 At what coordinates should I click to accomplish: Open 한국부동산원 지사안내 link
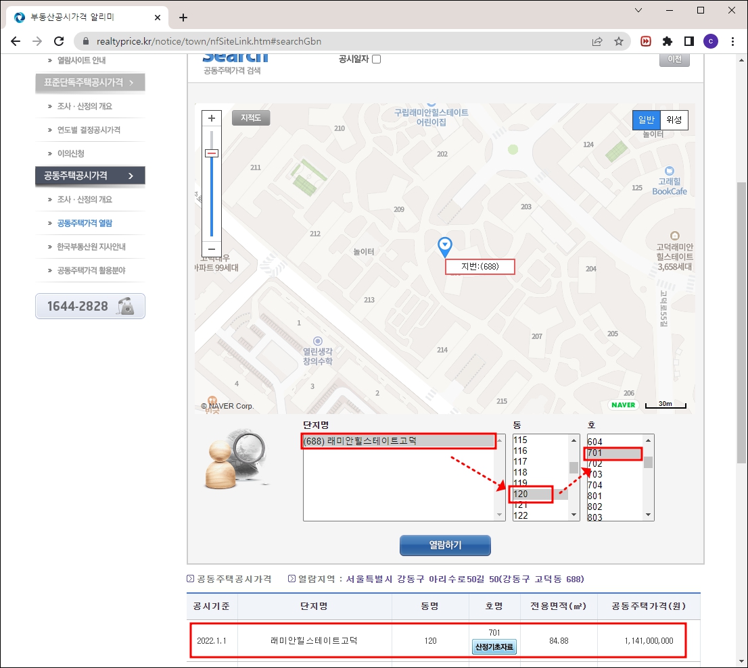[x=91, y=247]
